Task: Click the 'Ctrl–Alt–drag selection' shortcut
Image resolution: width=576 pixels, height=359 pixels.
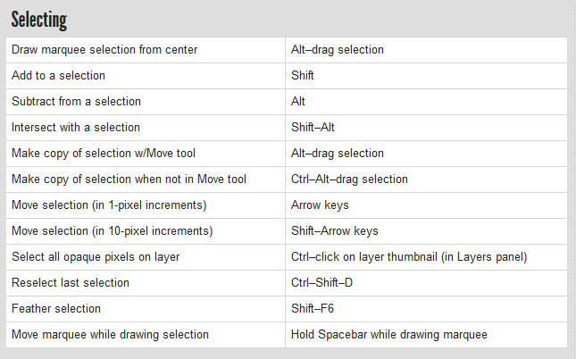Action: coord(349,179)
